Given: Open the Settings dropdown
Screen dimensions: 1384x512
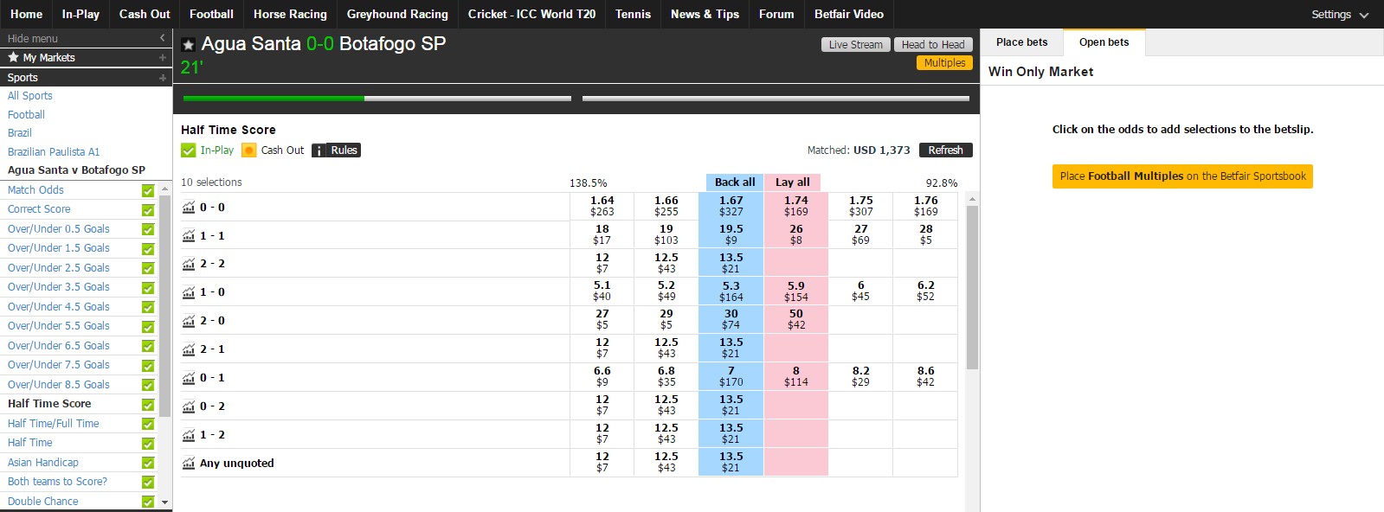Looking at the screenshot, I should (1340, 15).
